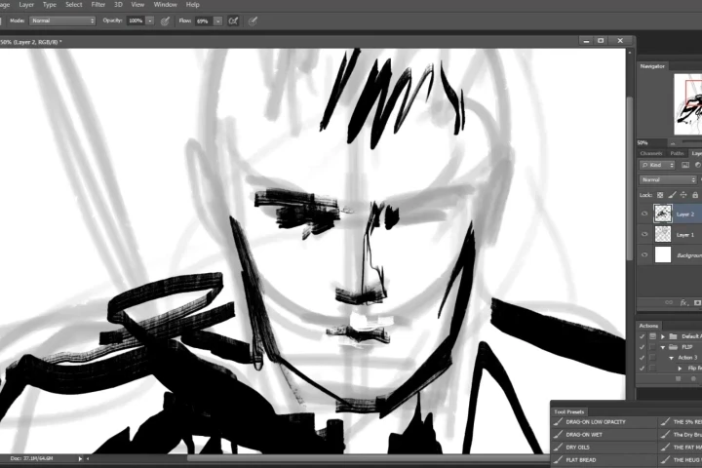Click the lock position move icon
This screenshot has height=468, width=702.
(683, 195)
